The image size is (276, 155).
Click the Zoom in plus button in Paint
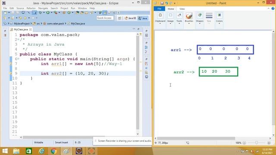[269, 143]
